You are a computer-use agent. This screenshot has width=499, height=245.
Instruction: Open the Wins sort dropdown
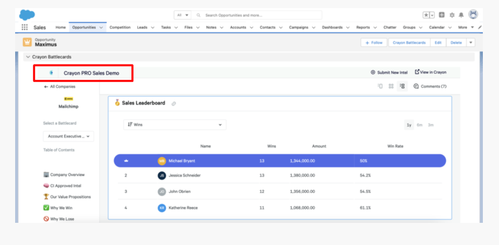click(x=175, y=125)
